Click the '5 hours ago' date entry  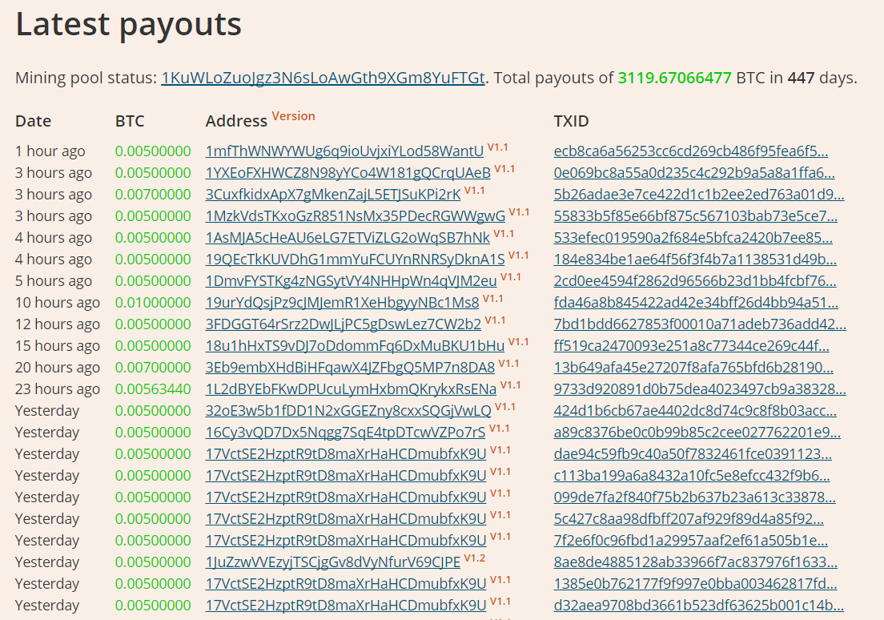[54, 281]
